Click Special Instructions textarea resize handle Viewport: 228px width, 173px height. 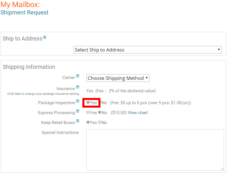tap(222, 169)
